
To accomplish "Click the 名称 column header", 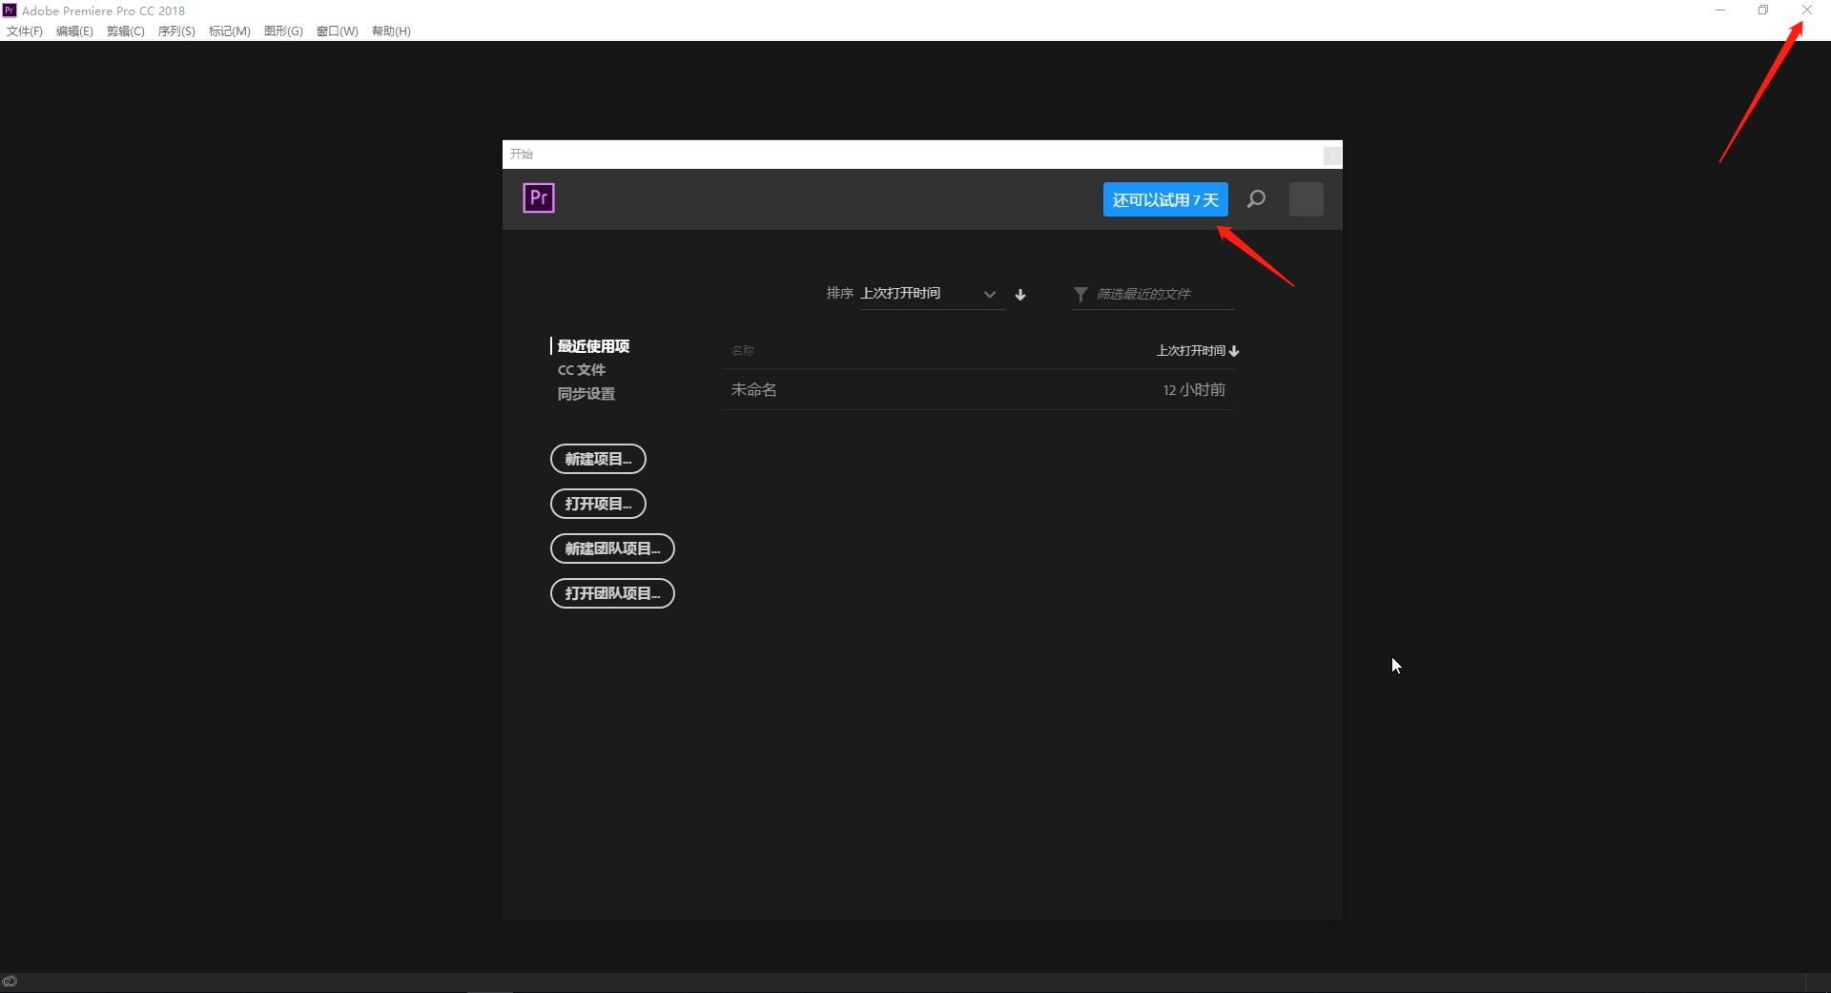I will point(743,351).
